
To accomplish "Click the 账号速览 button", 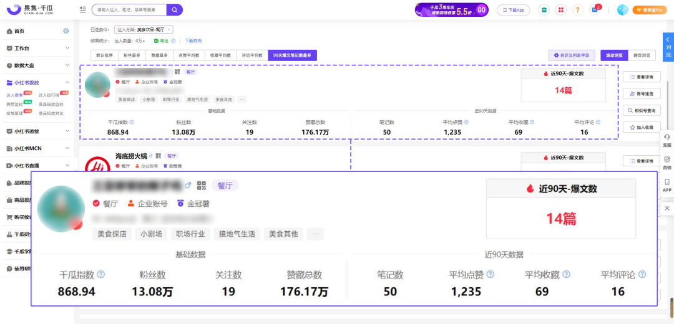I will coord(642,93).
